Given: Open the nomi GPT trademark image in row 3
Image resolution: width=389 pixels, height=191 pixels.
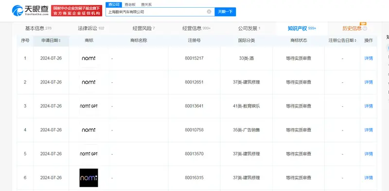Looking at the screenshot, I should [x=89, y=106].
